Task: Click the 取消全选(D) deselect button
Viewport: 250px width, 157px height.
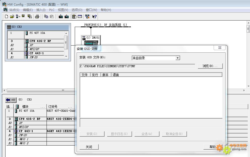Action: pyautogui.click(x=174, y=134)
